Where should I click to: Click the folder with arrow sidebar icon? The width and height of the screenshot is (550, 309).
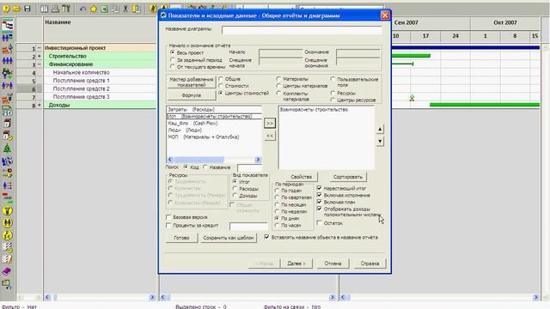point(7,284)
